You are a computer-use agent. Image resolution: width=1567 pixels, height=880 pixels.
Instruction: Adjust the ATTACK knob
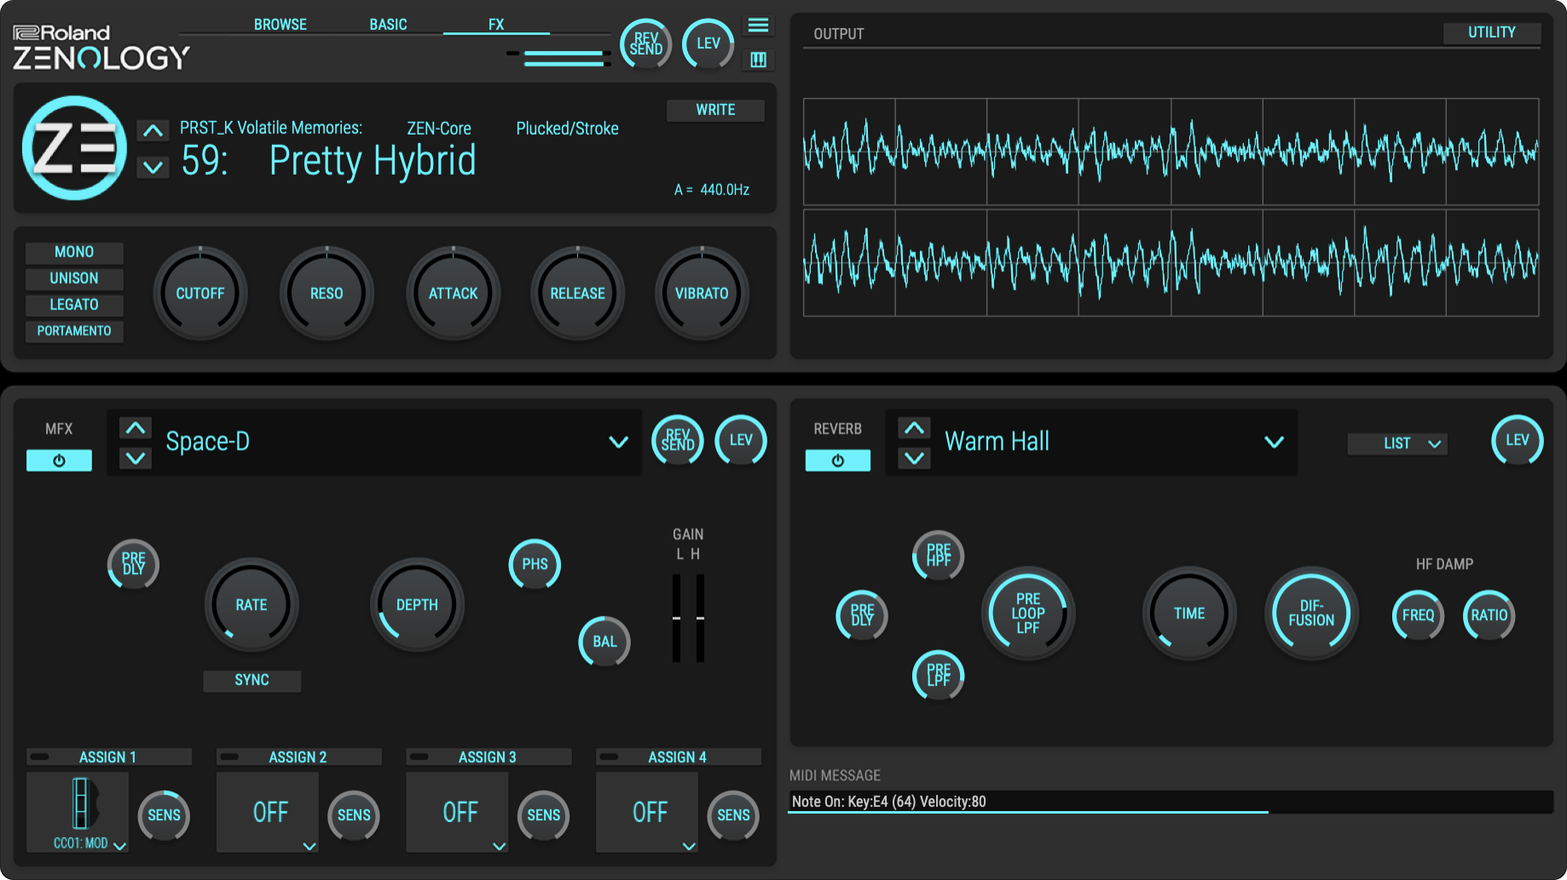pos(453,293)
